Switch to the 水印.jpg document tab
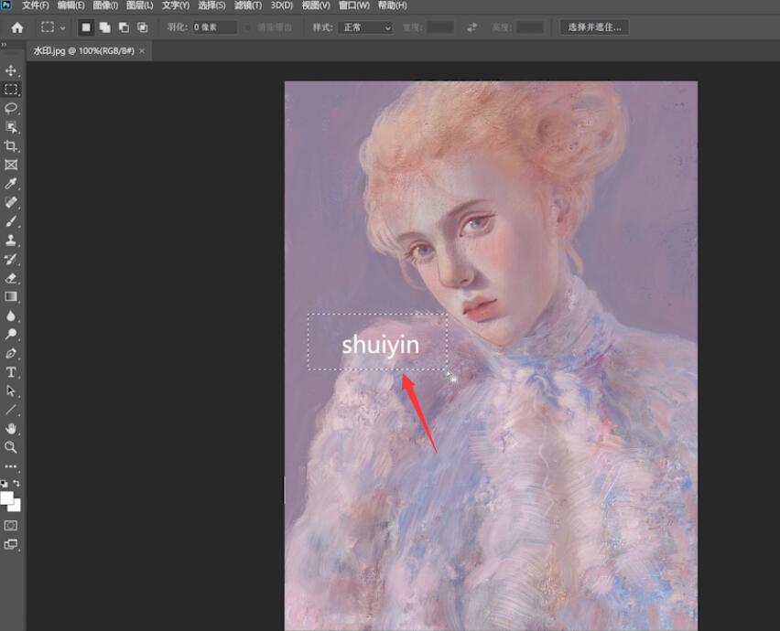The width and height of the screenshot is (780, 631). click(x=84, y=50)
